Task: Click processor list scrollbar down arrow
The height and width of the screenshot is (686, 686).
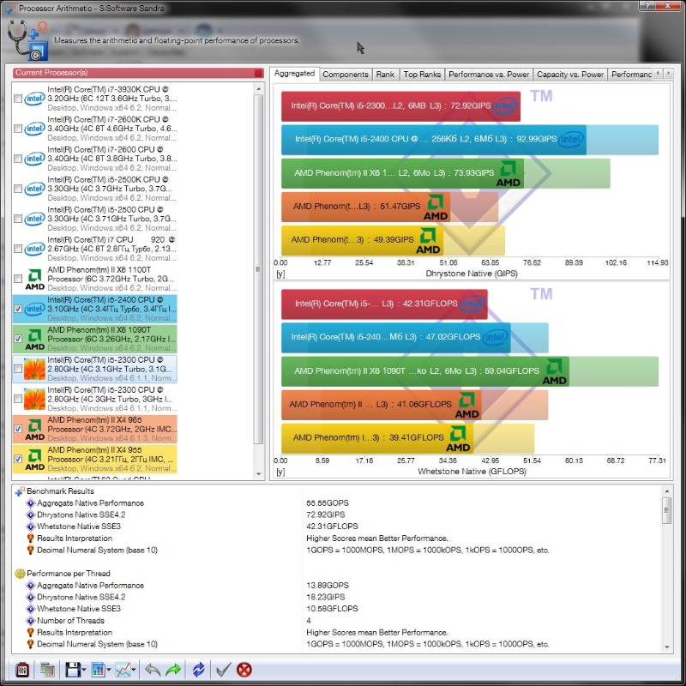Action: (x=259, y=474)
